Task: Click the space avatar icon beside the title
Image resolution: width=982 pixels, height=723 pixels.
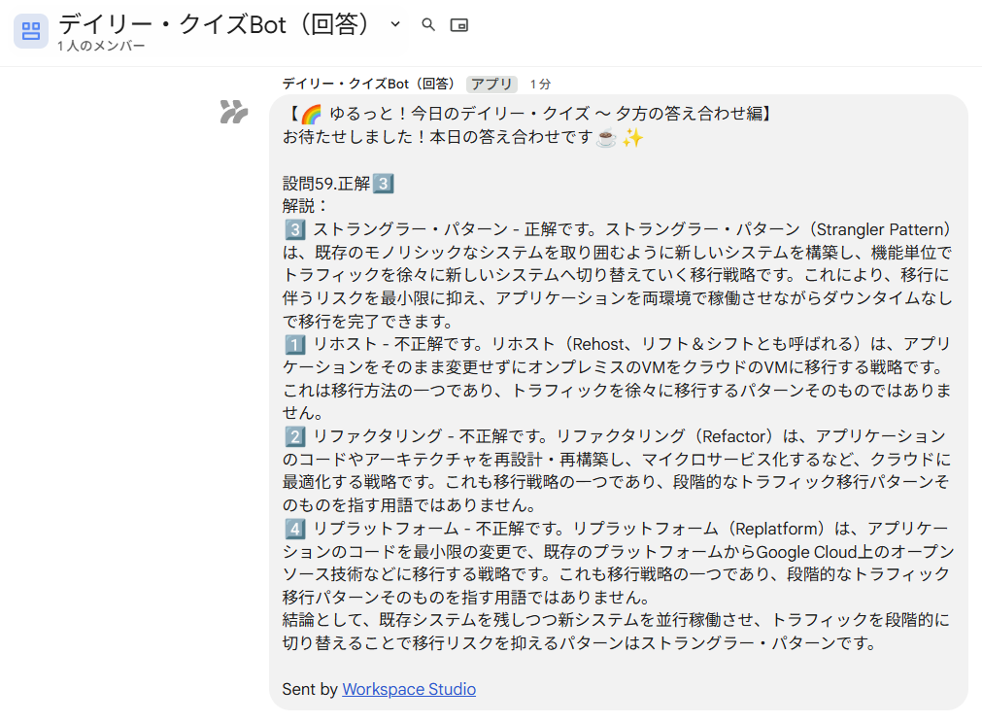Action: (x=30, y=31)
